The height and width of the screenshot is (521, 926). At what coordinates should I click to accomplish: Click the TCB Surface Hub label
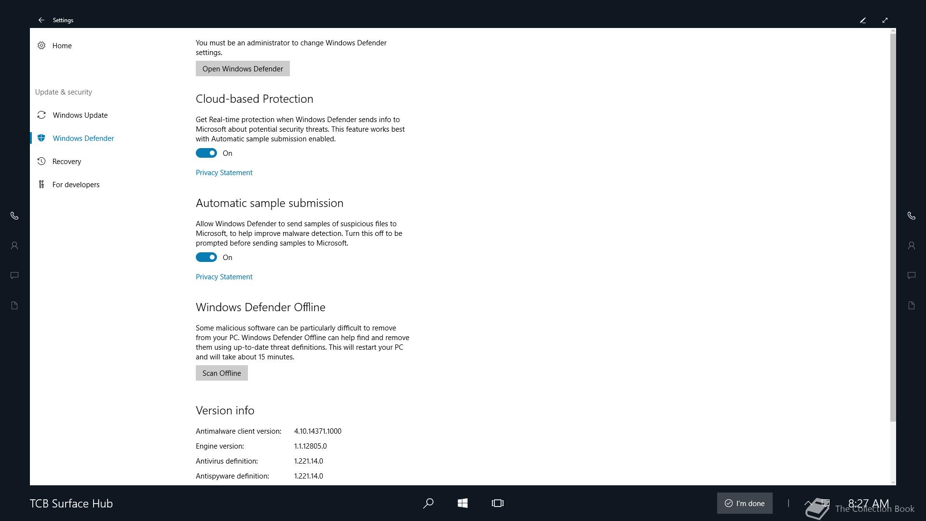(x=71, y=503)
